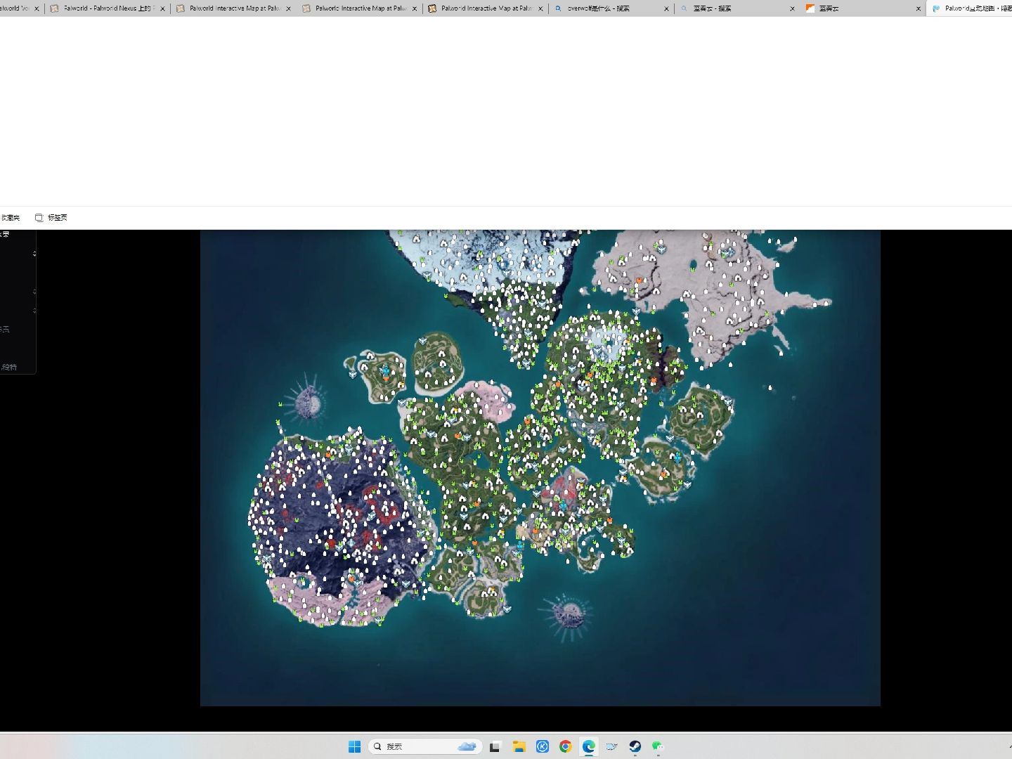Screen dimensions: 1012x759
Task: Open the 收藏夹 favorites entry
Action: pyautogui.click(x=10, y=218)
